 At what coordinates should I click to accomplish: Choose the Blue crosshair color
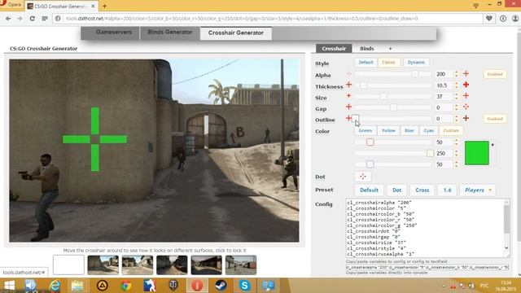click(x=409, y=130)
